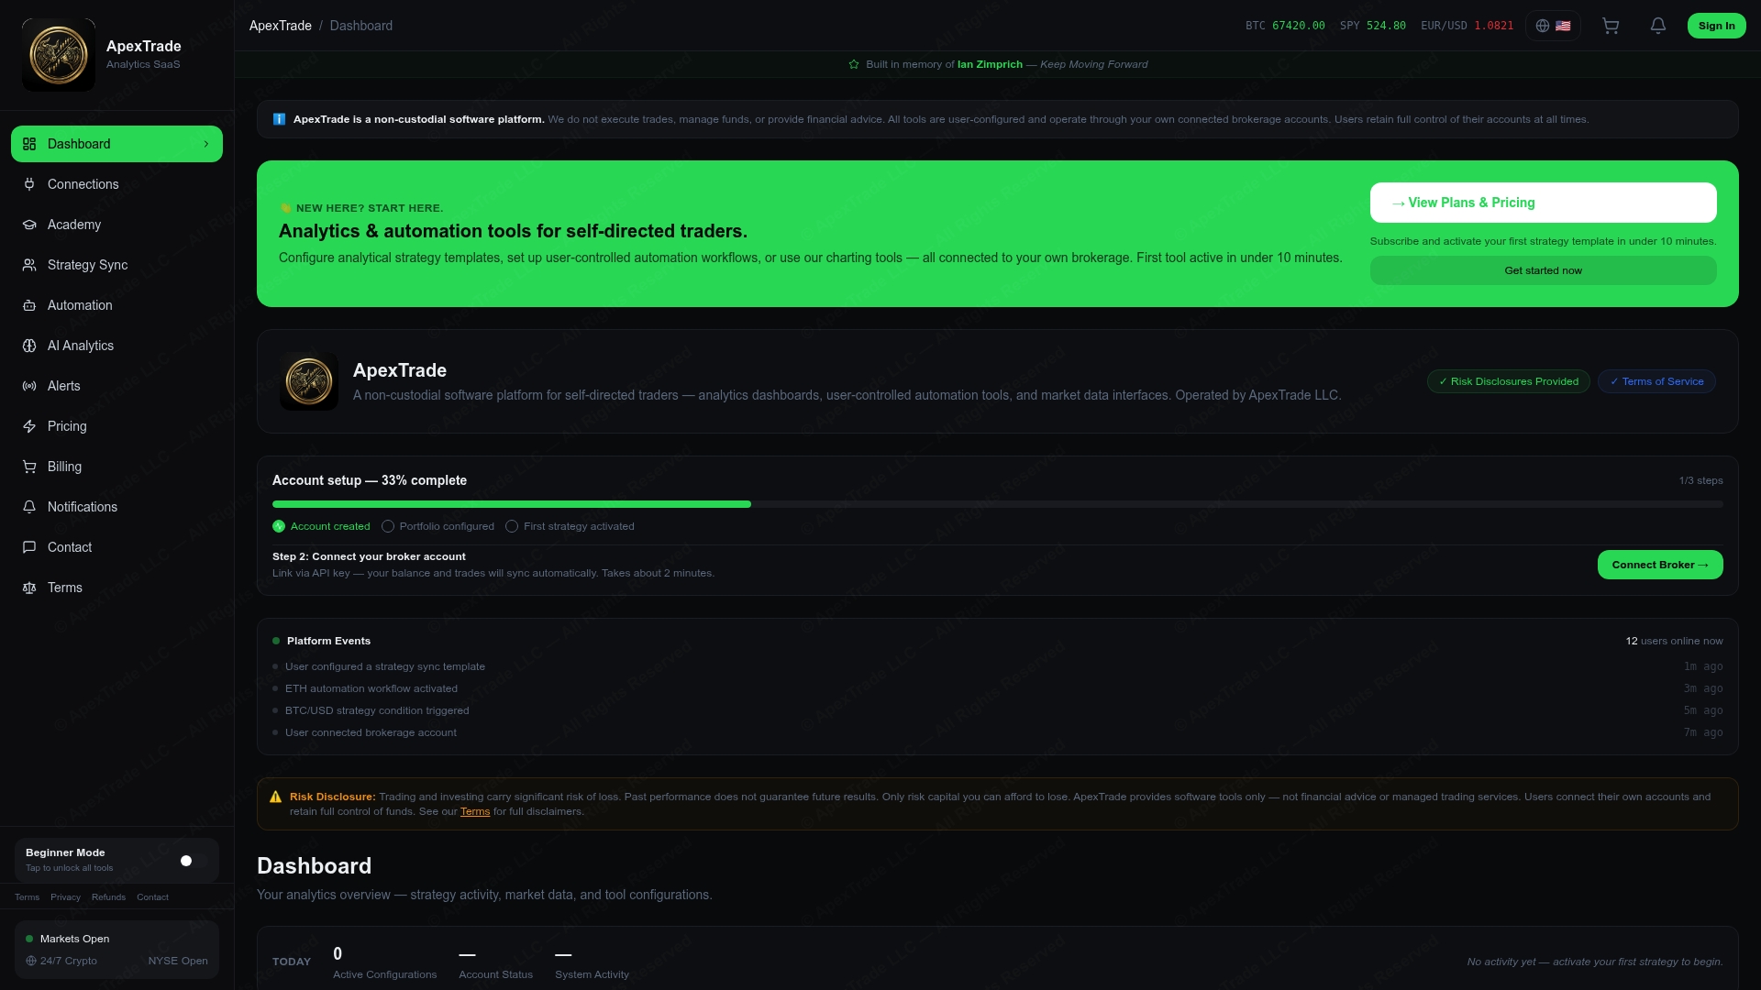Click the Pricing lightning bolt icon

point(29,426)
